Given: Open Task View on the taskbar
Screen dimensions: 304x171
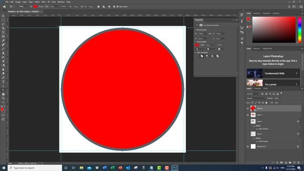Looking at the screenshot, I should click(x=74, y=168).
